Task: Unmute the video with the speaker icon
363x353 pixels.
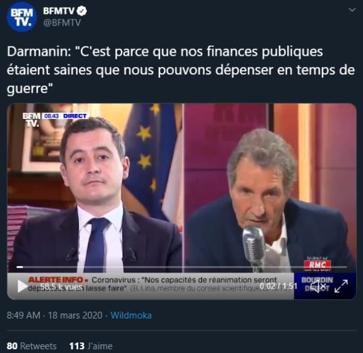Action: [x=318, y=286]
